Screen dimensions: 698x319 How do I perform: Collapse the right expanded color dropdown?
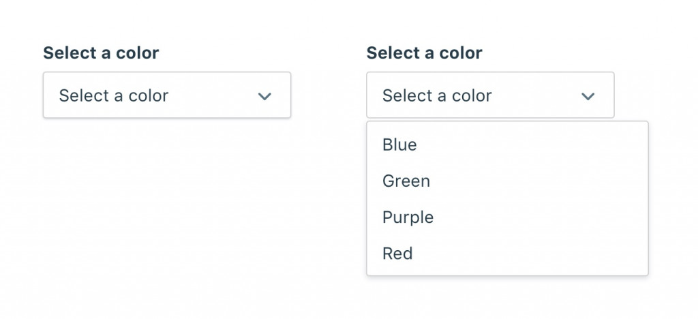(490, 95)
